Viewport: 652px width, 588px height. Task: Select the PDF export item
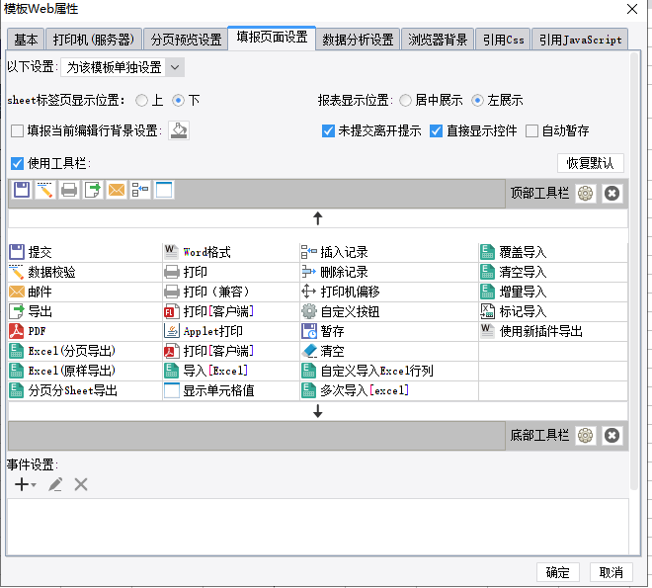[x=85, y=331]
